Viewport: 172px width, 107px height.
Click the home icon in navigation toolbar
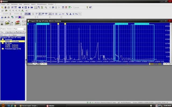(56, 8)
